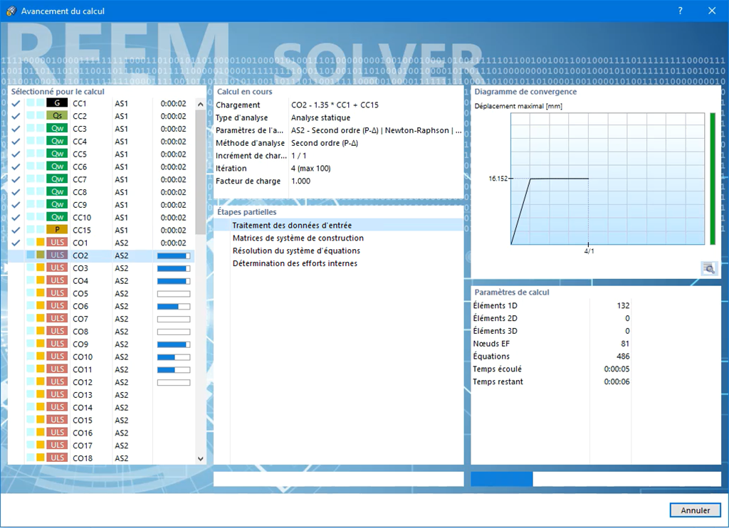Click the magnifier icon under the convergence diagram
This screenshot has height=528, width=729.
(709, 268)
